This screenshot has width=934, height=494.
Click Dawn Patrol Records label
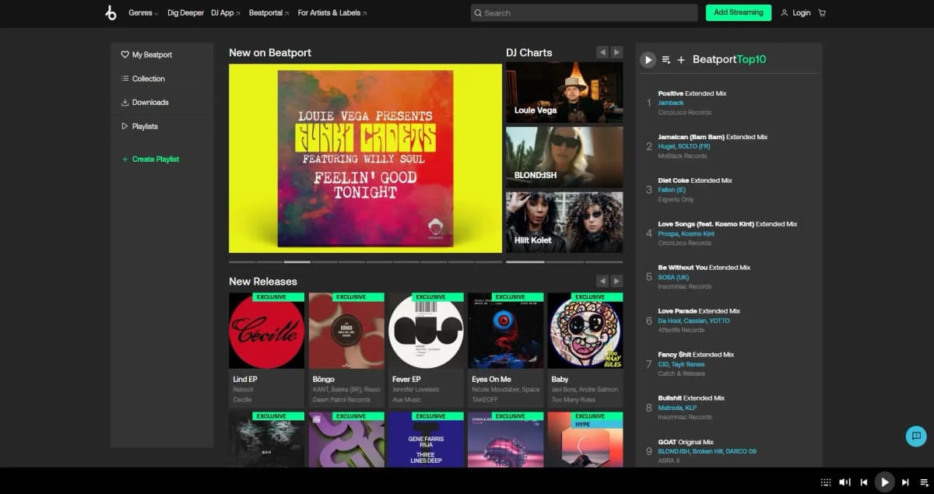(x=342, y=400)
